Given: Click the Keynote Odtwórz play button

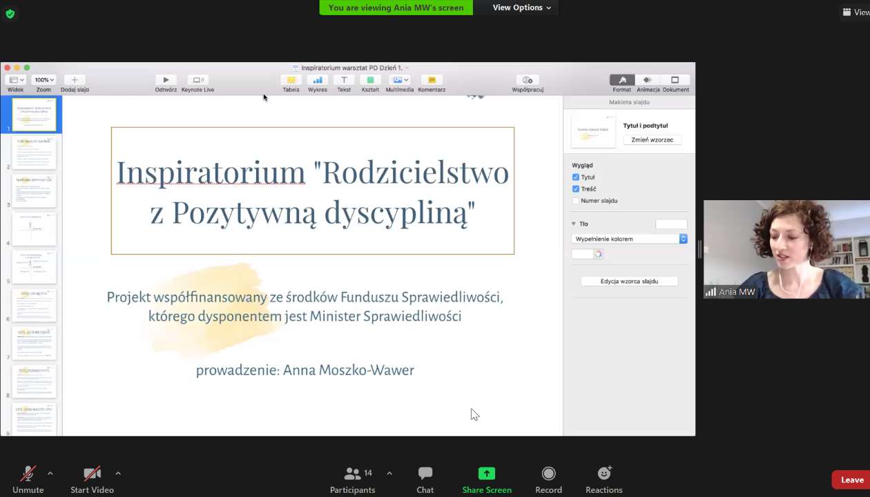Looking at the screenshot, I should [166, 80].
